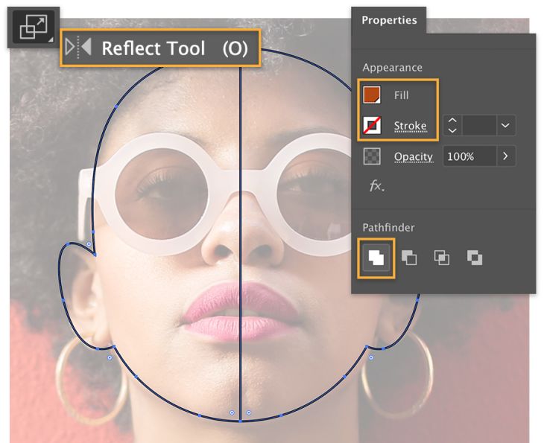Screen dimensions: 544x443
Task: Apply Pathfinder Exclude shape mode
Action: point(474,258)
